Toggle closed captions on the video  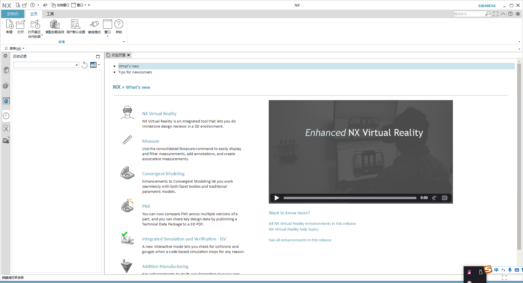(x=444, y=198)
